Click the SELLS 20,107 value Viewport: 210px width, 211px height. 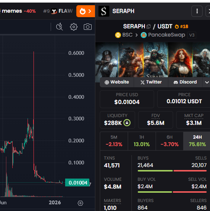point(199,165)
